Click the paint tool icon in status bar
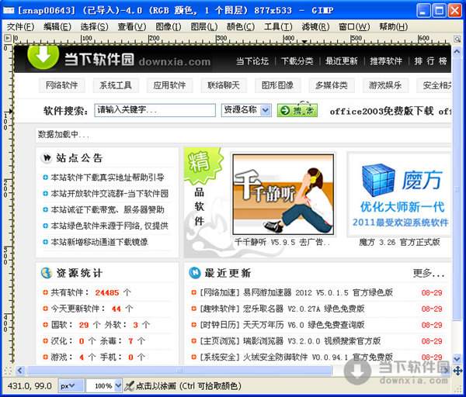466x397 pixels. pos(129,386)
